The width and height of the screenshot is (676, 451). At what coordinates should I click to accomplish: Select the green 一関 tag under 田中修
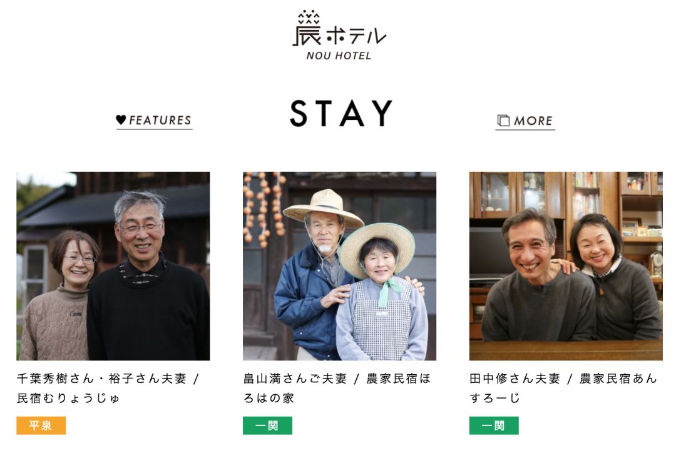point(494,425)
